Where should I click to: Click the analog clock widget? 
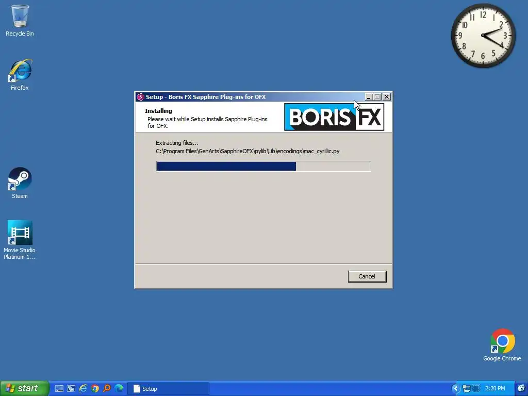(483, 36)
